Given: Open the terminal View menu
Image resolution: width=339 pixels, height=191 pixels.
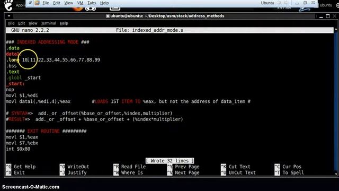Looking at the screenshot, I should tap(33, 23).
